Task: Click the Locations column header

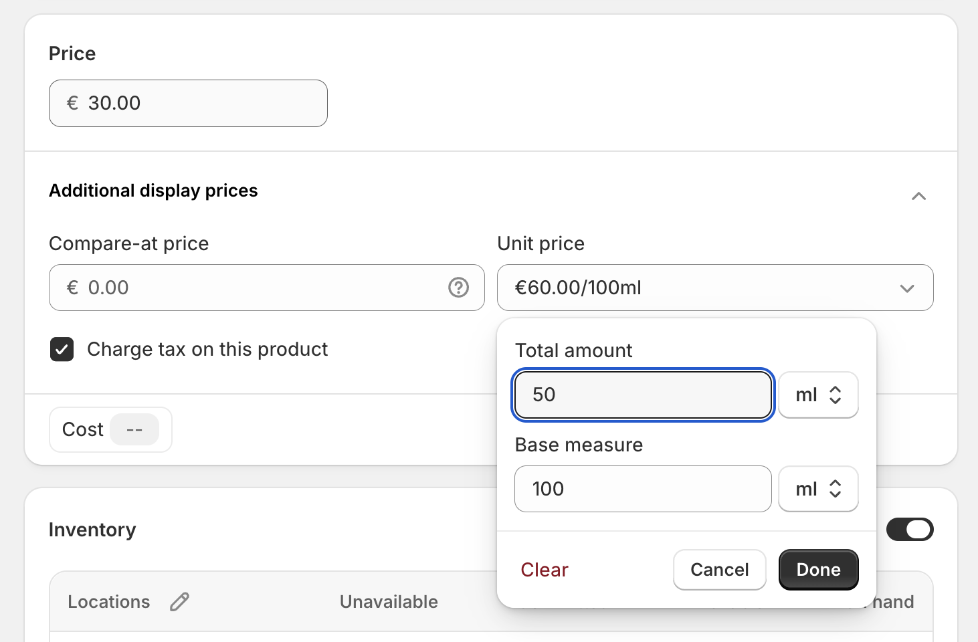Action: [108, 601]
